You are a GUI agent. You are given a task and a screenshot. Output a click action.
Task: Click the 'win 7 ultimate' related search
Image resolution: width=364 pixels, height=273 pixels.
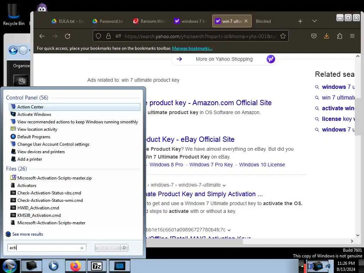click(x=338, y=97)
